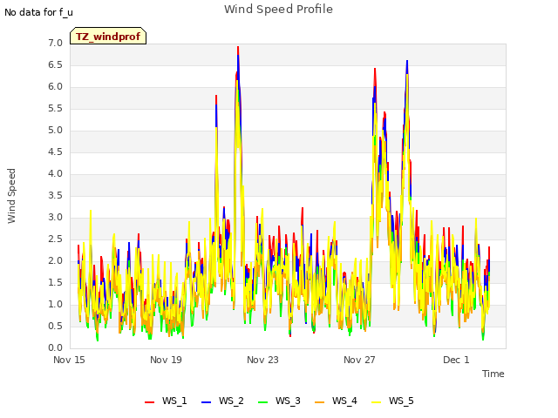Select the WS_2 legend label
Screen dimensions: 558x418
231,401
